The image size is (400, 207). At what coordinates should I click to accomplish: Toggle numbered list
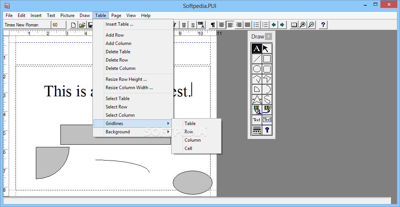(x=265, y=25)
